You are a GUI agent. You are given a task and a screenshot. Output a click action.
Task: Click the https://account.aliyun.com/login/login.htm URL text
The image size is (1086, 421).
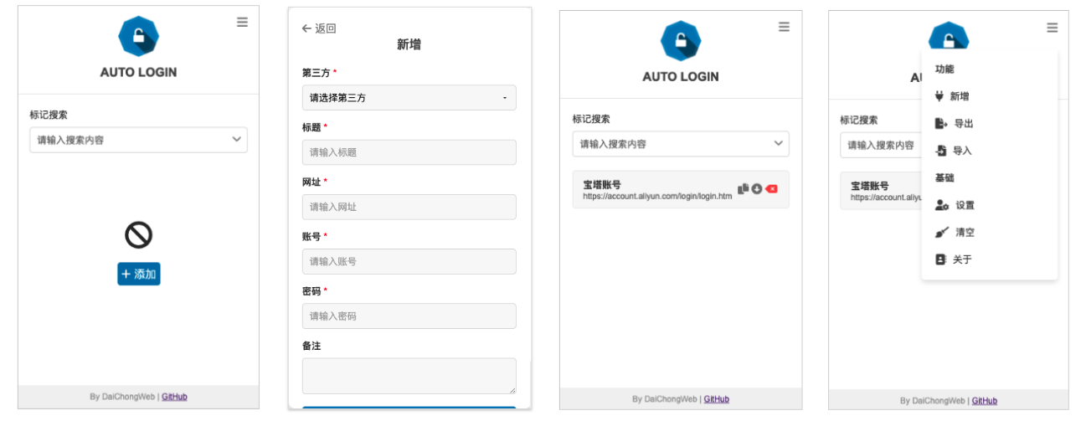(x=657, y=196)
